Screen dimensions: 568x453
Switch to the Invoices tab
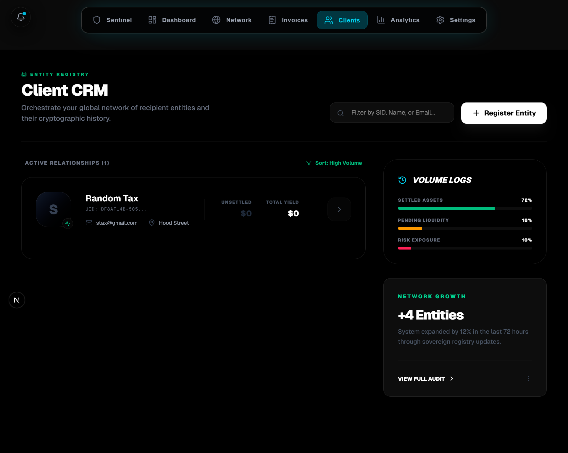tap(288, 20)
